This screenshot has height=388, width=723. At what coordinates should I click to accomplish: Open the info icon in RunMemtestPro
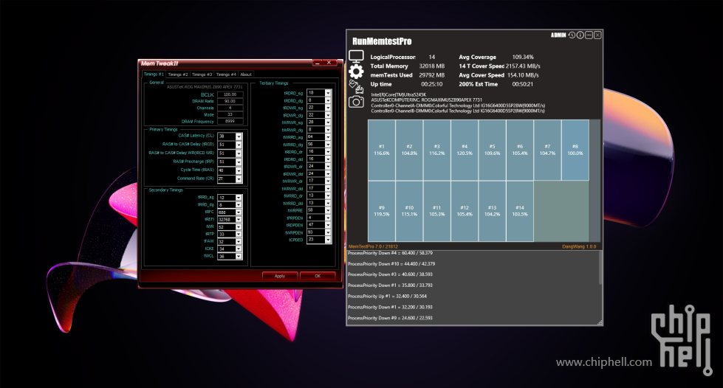tap(580, 35)
